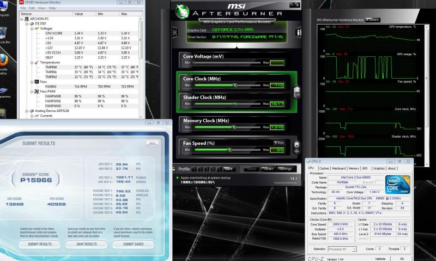The image size is (436, 261).
Task: Click the SAVE RESULTS button in 3DMark
Action: [87, 244]
